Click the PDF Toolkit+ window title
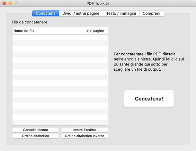This screenshot has width=196, height=151. pos(98,3)
